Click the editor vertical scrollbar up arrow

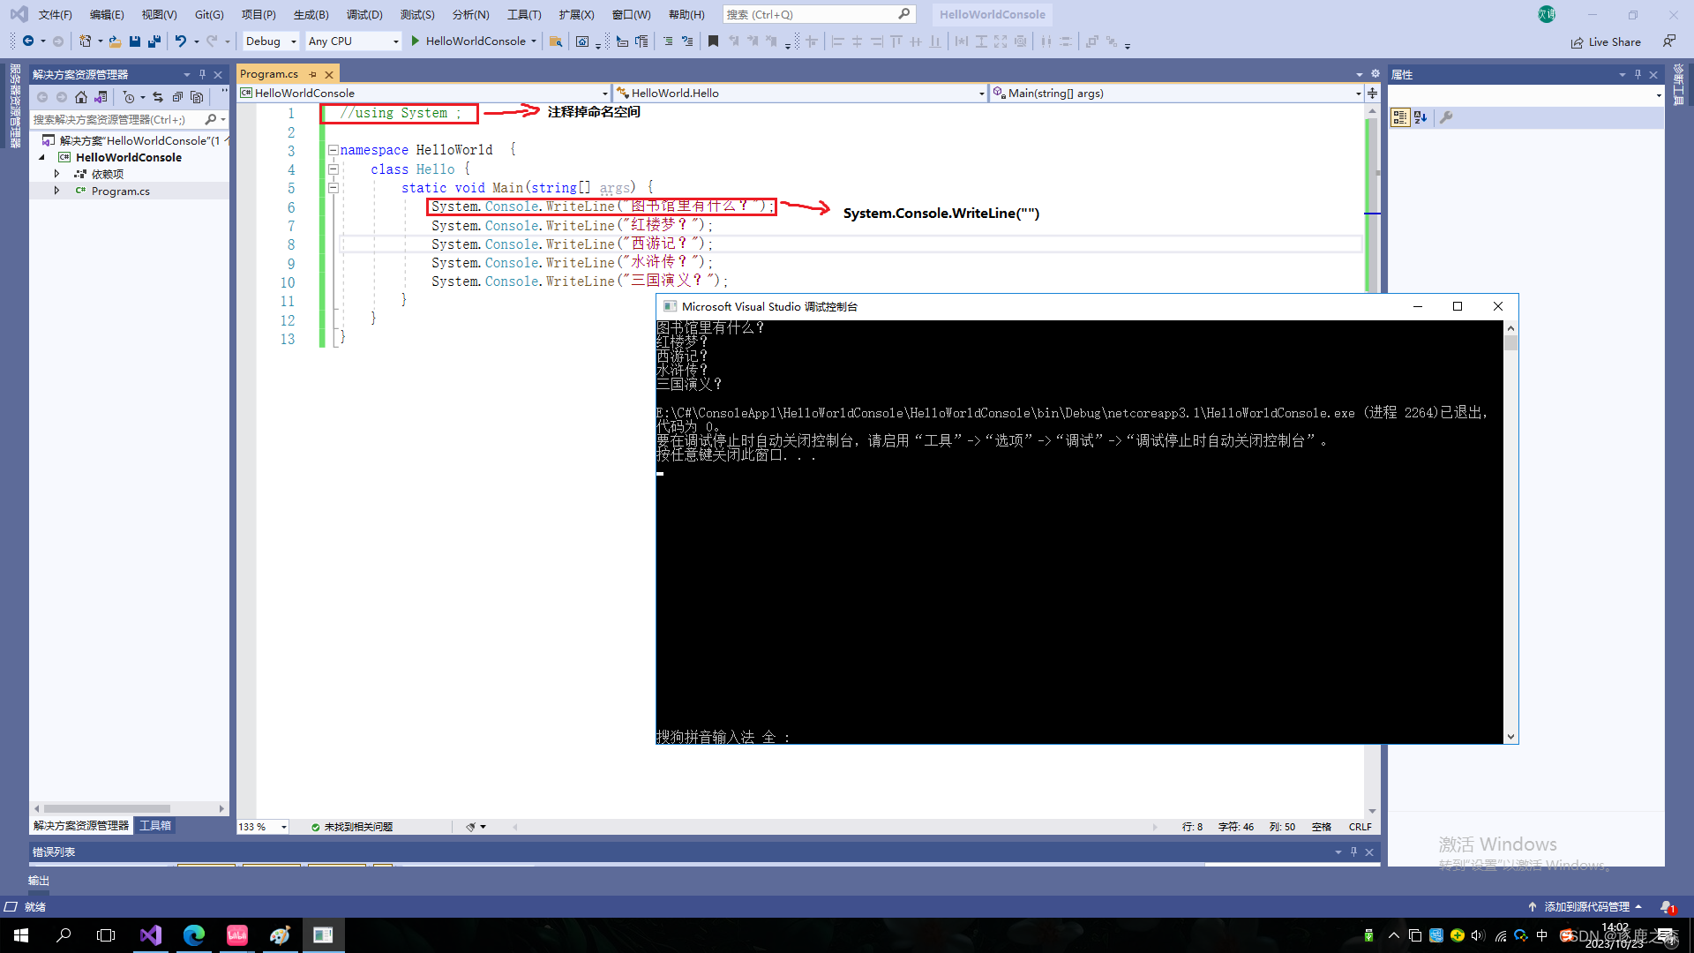point(1372,110)
